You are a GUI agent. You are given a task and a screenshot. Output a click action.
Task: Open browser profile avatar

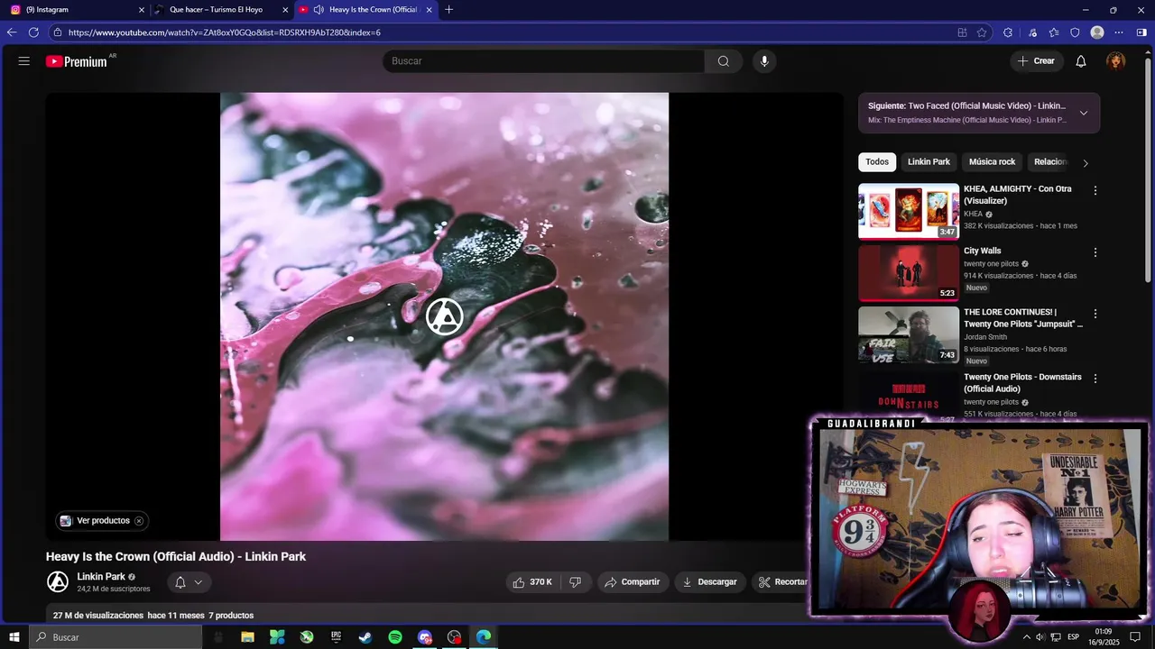click(x=1097, y=32)
